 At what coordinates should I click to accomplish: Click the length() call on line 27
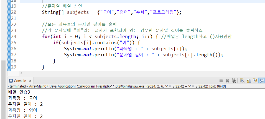(x=207, y=55)
